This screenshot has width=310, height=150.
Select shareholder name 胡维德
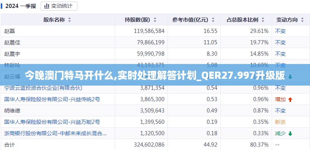point(12,111)
